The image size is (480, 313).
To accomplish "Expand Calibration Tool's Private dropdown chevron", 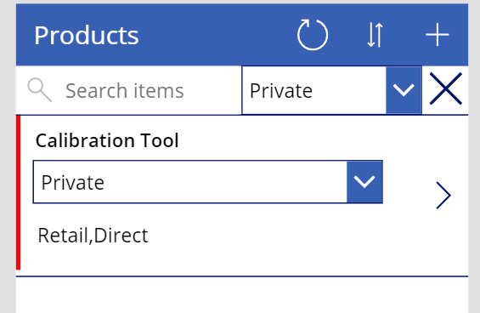I will pyautogui.click(x=364, y=182).
